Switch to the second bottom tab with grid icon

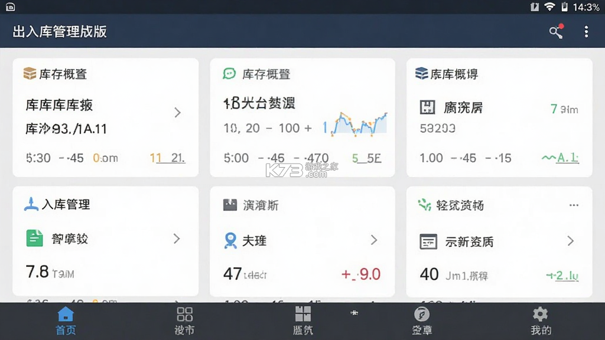tap(184, 321)
